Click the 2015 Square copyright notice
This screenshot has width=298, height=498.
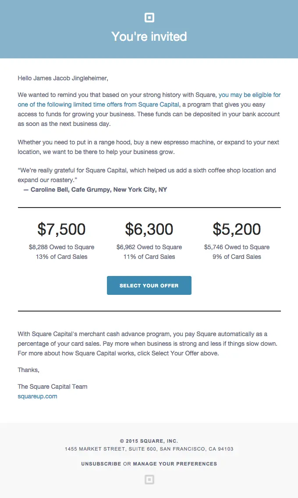tap(149, 441)
